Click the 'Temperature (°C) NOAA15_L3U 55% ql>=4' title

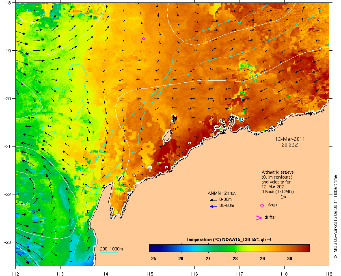coord(229,240)
